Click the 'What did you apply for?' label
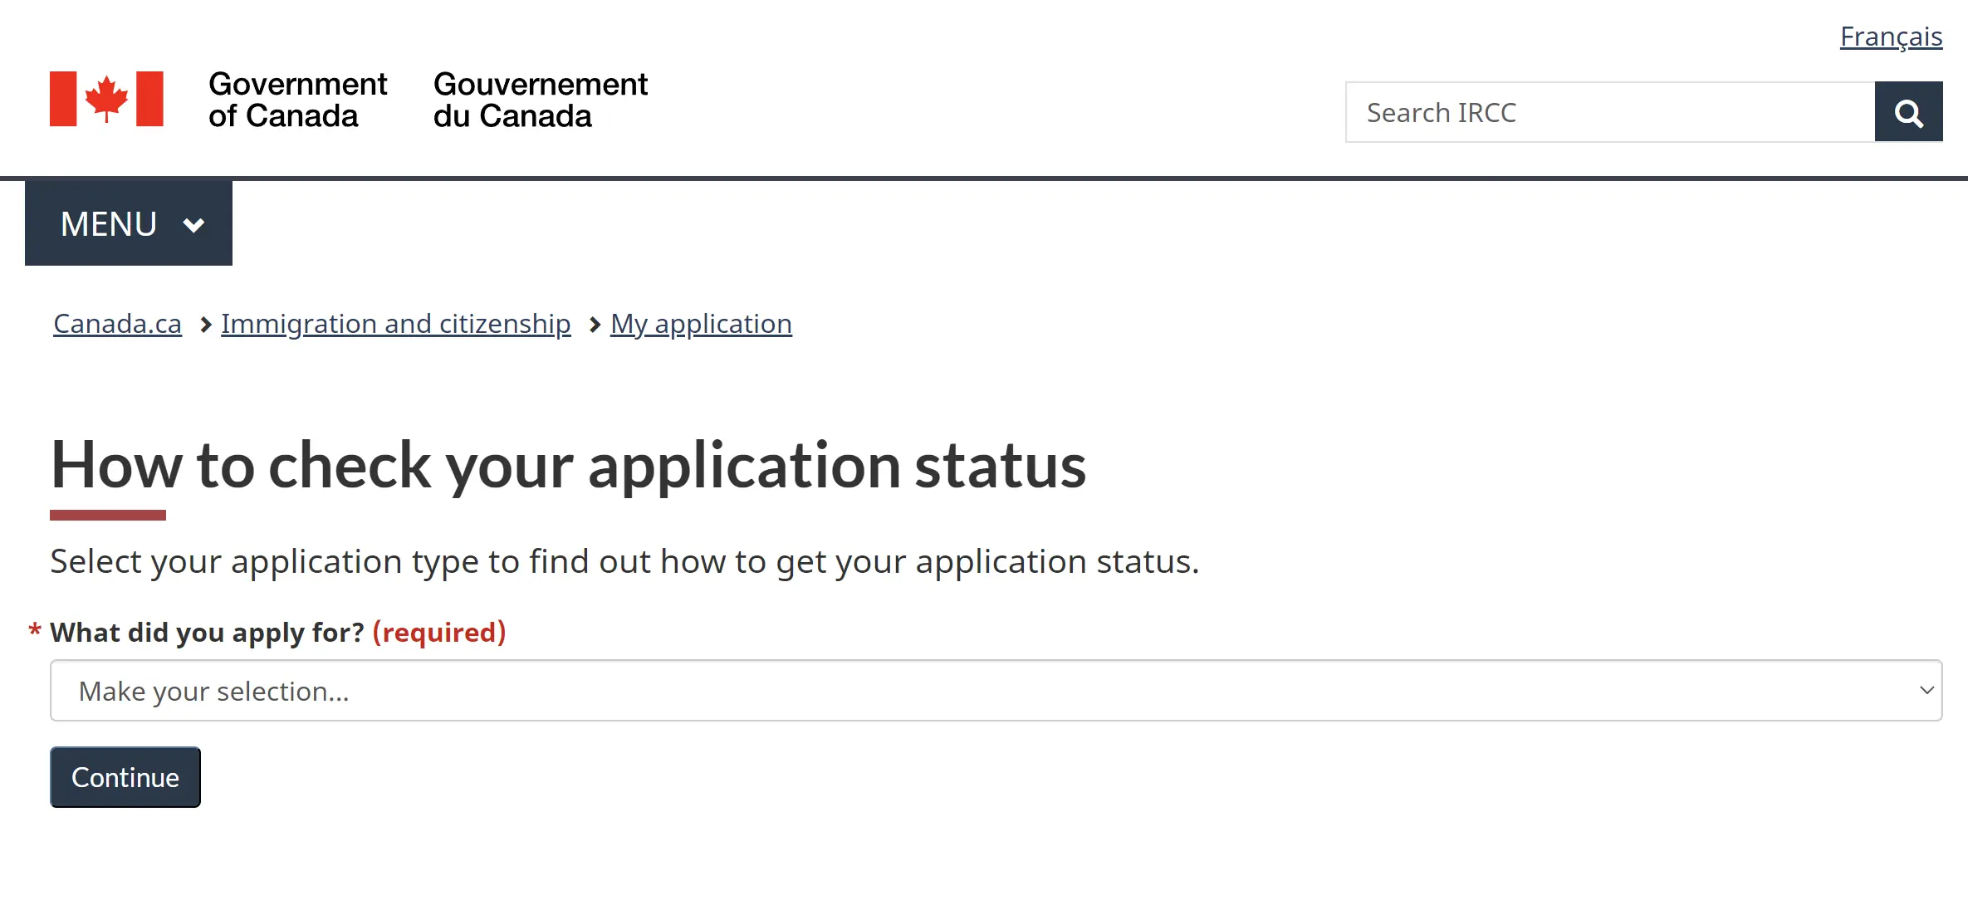1968x900 pixels. (x=207, y=633)
